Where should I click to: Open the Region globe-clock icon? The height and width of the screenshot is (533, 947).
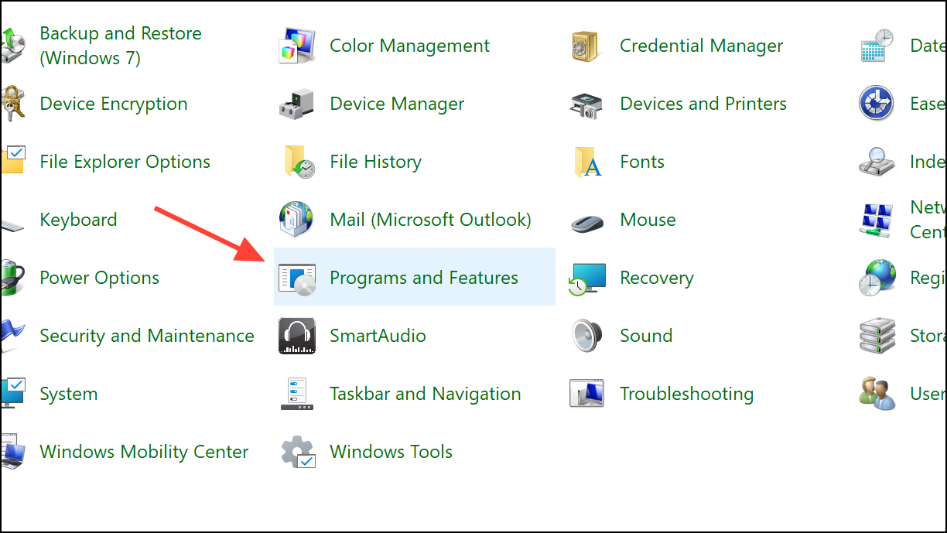pyautogui.click(x=877, y=278)
